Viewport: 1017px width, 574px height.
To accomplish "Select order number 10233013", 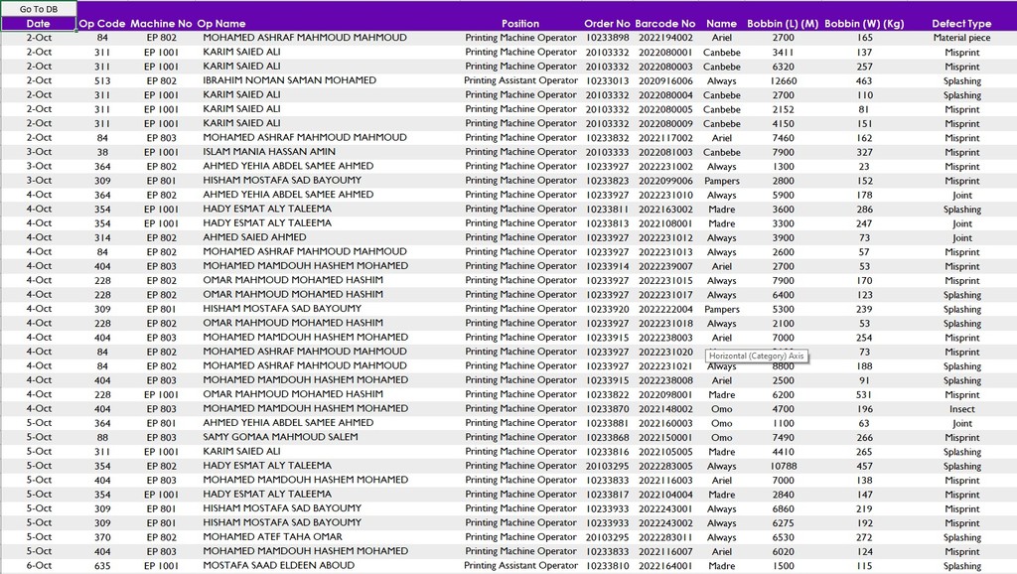I will 607,80.
